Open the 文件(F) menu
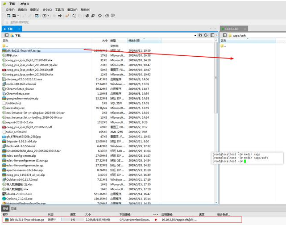The height and width of the screenshot is (225, 286). [x=10, y=9]
